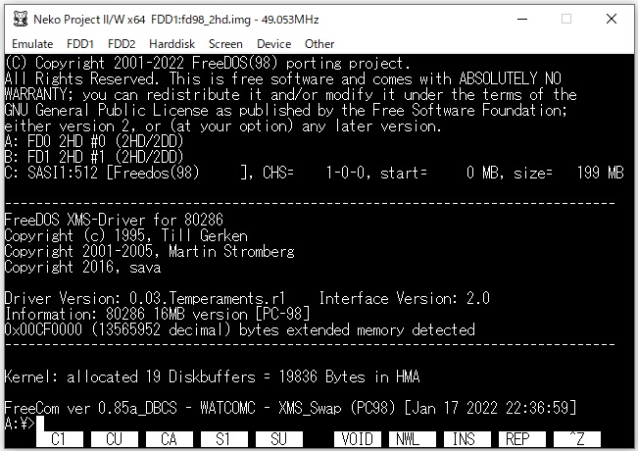The height and width of the screenshot is (451, 638).
Task: Click the 'size= 199 MB' value
Action: [568, 173]
